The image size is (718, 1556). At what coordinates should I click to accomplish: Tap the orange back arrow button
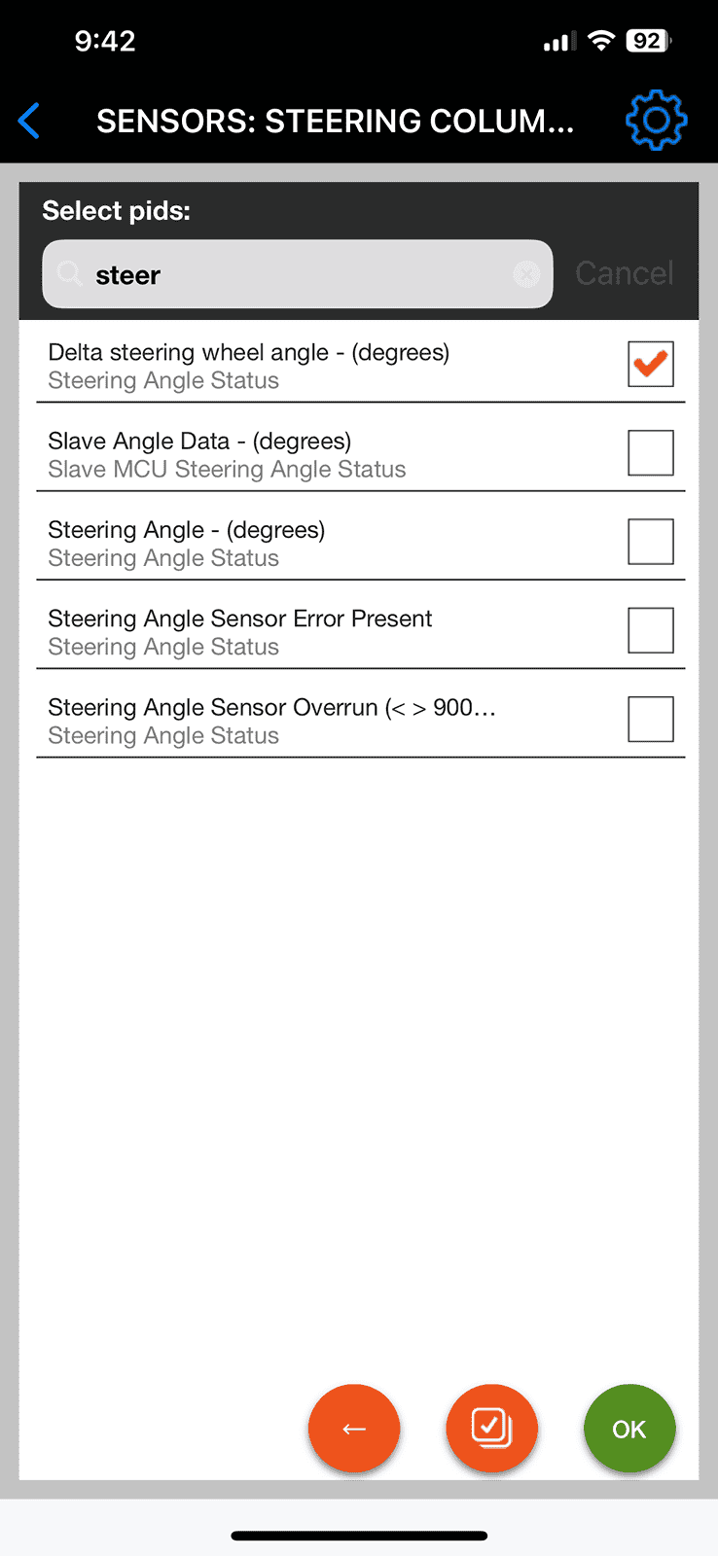tap(354, 1429)
